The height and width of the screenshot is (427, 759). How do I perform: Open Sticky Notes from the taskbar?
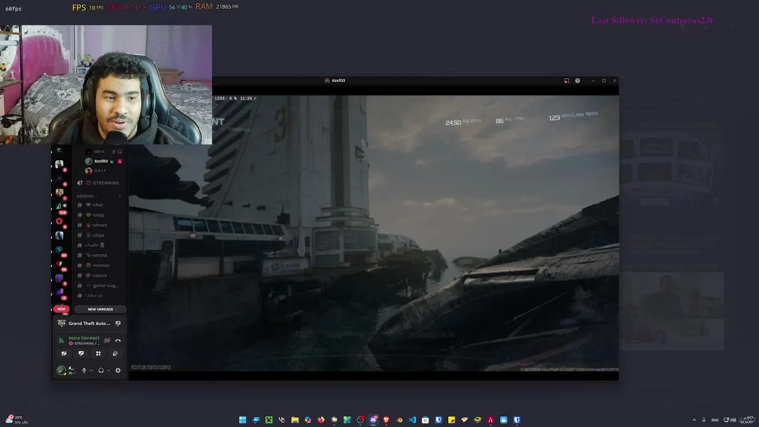pos(451,420)
